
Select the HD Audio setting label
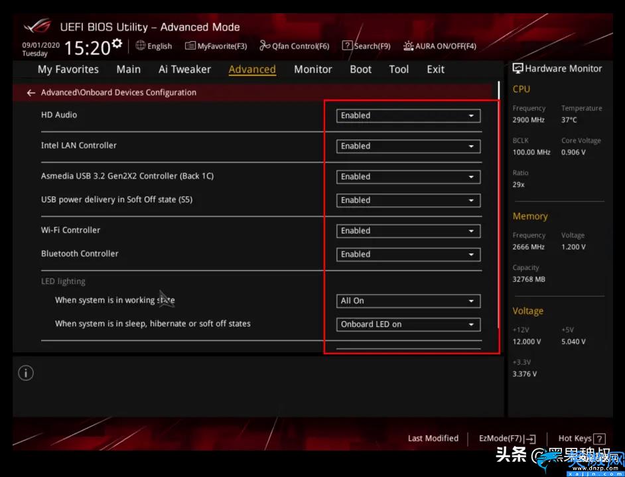tap(59, 115)
